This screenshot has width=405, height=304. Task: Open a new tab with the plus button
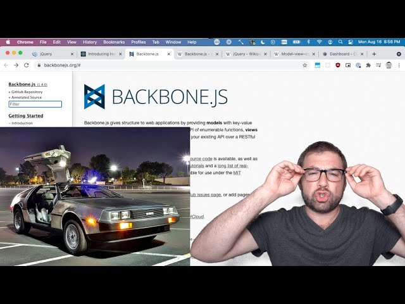[374, 54]
